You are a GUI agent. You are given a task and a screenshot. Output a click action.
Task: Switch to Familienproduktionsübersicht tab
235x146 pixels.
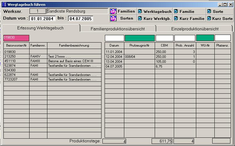pyautogui.click(x=117, y=29)
